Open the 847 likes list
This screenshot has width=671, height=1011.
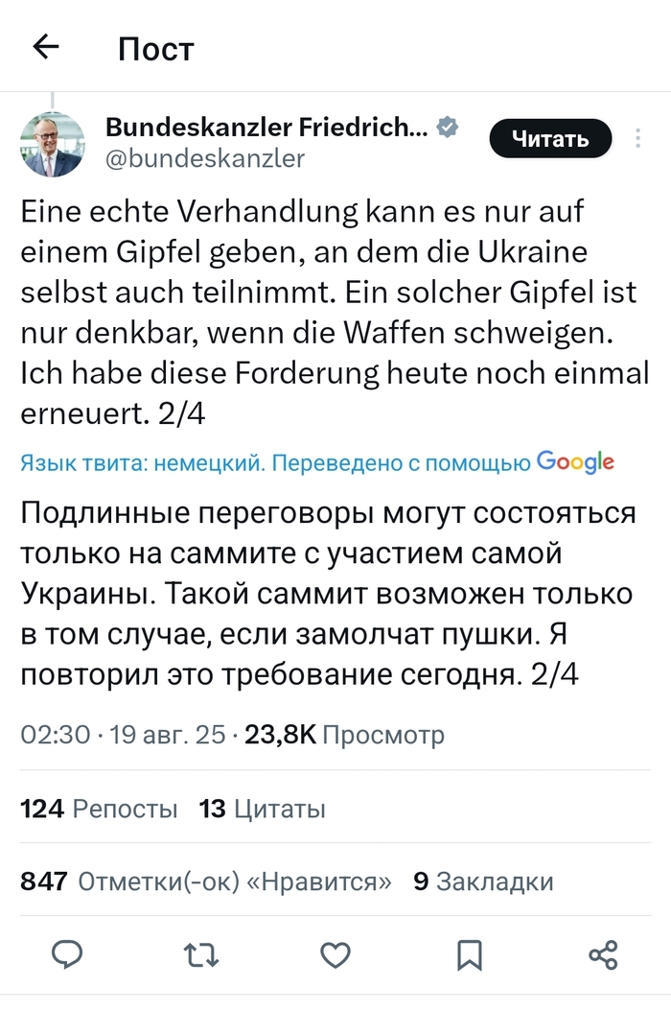click(x=205, y=882)
